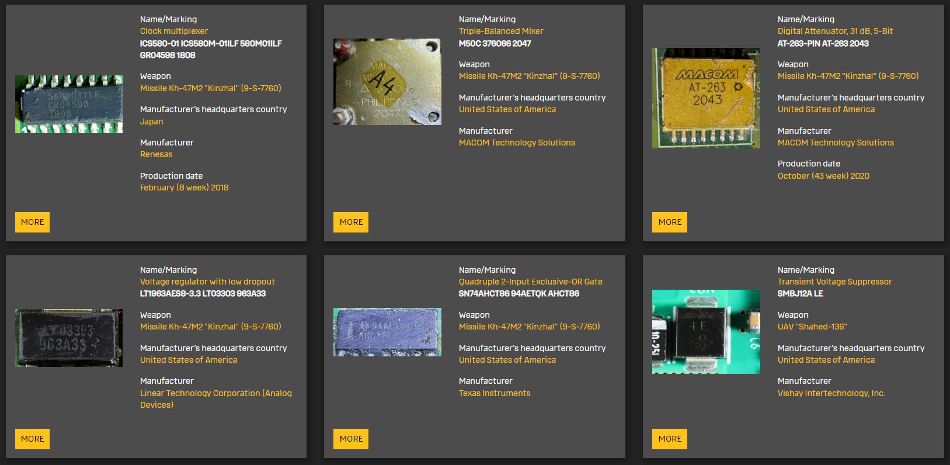View the LT03303 voltage regulator photo
Screen dimensions: 950x465
(x=69, y=338)
